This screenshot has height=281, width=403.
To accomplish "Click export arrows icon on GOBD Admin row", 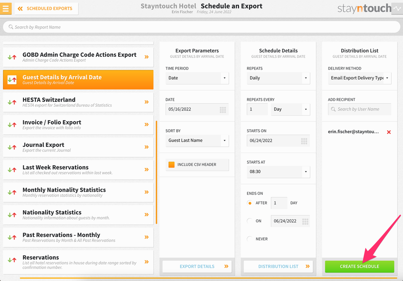I will [12, 57].
